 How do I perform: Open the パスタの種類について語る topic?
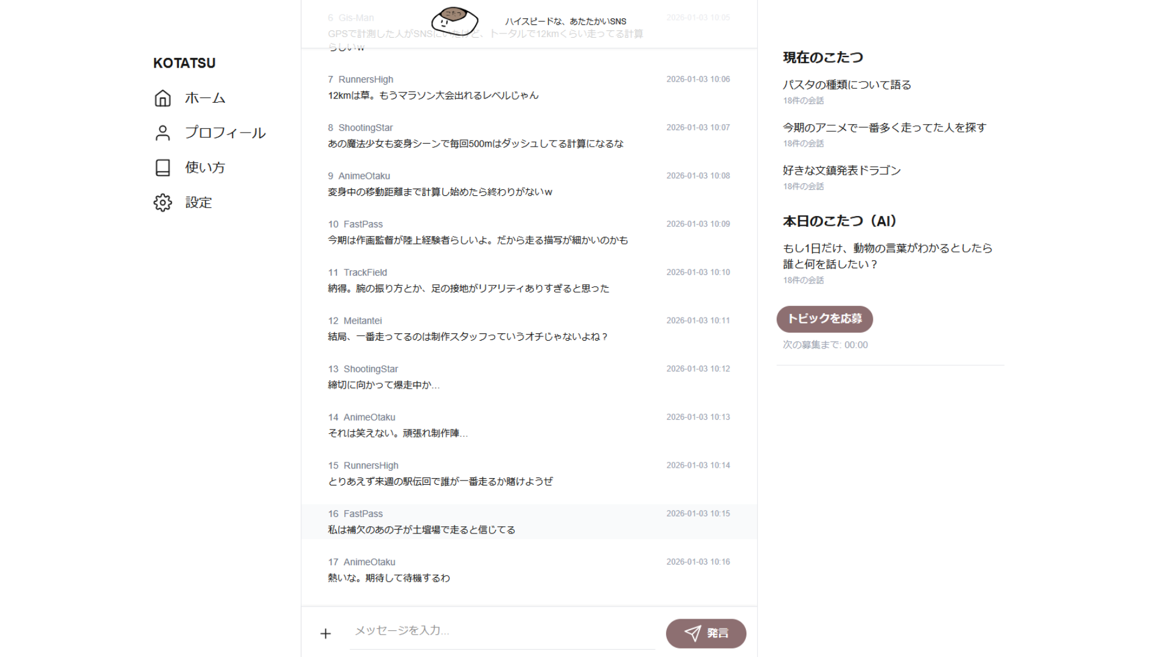847,85
